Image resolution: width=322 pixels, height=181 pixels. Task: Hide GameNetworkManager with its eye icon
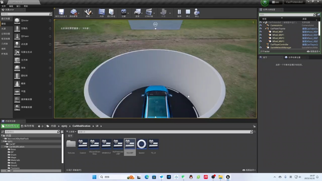click(x=260, y=47)
